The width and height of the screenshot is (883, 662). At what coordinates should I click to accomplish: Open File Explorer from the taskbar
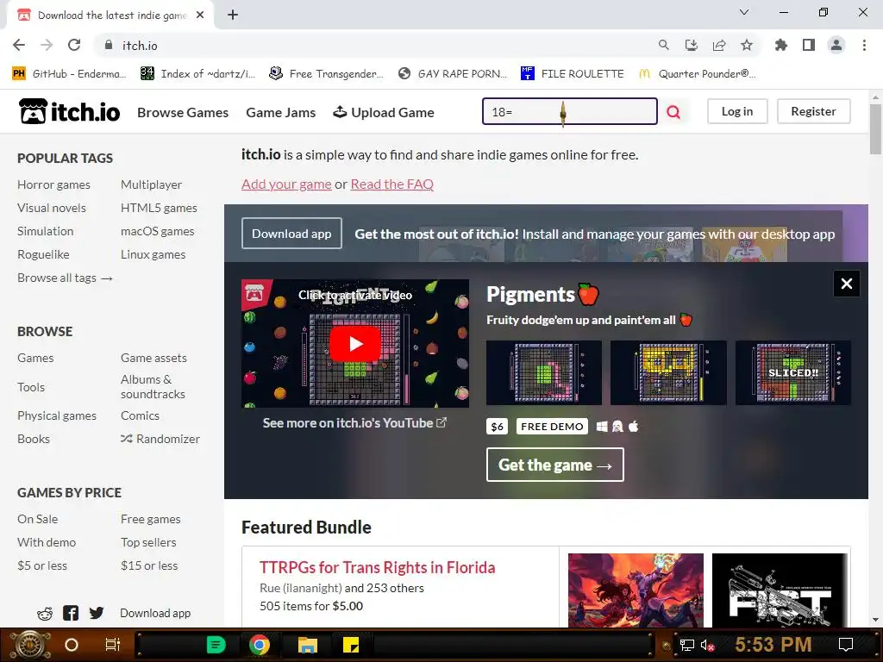tap(308, 645)
